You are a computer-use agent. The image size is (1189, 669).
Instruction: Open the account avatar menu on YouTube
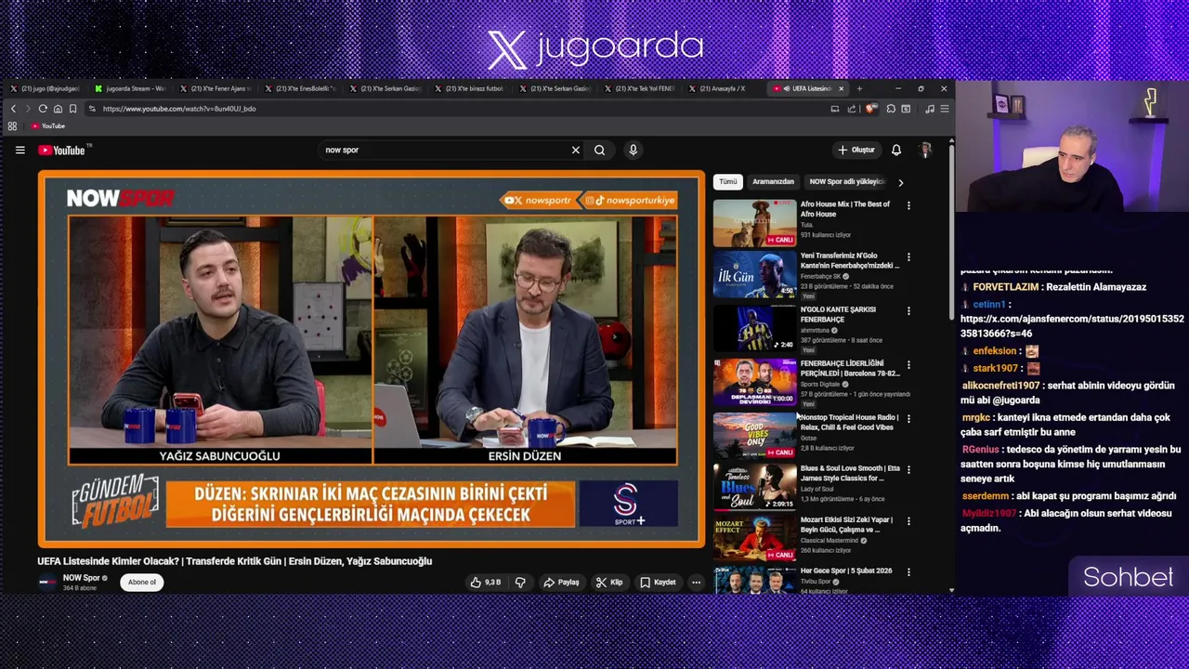coord(925,150)
